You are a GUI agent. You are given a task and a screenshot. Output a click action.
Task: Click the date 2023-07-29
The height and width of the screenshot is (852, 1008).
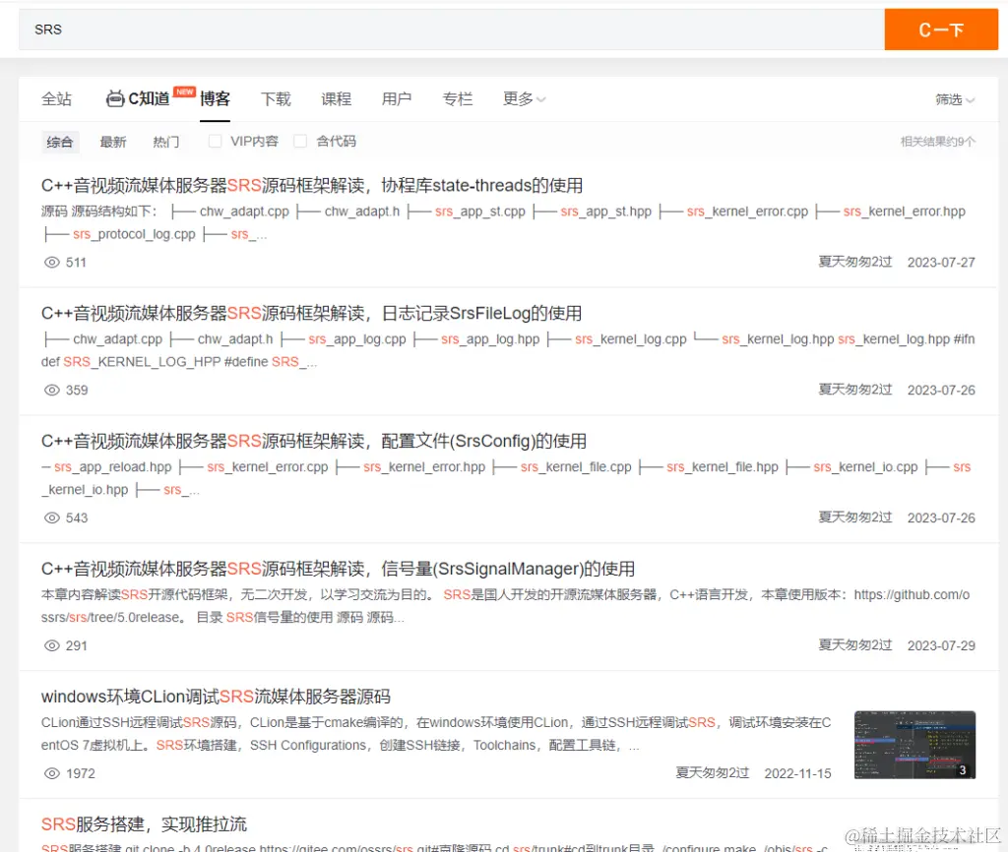[941, 646]
